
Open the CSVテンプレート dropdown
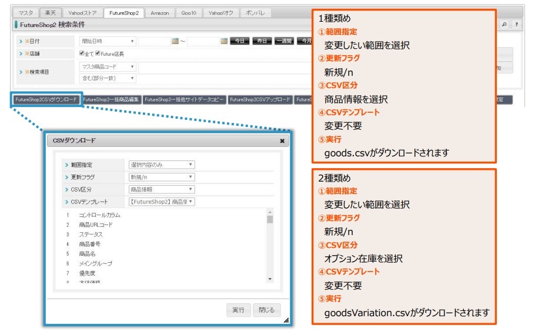pos(162,202)
